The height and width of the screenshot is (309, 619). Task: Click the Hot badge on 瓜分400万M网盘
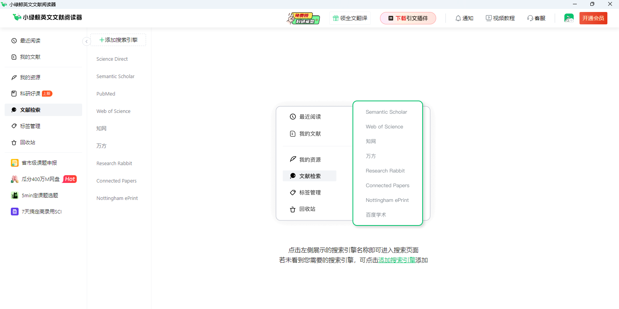[x=70, y=179]
